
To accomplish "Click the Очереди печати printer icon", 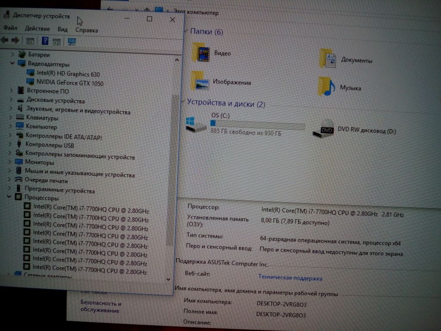I will click(18, 179).
